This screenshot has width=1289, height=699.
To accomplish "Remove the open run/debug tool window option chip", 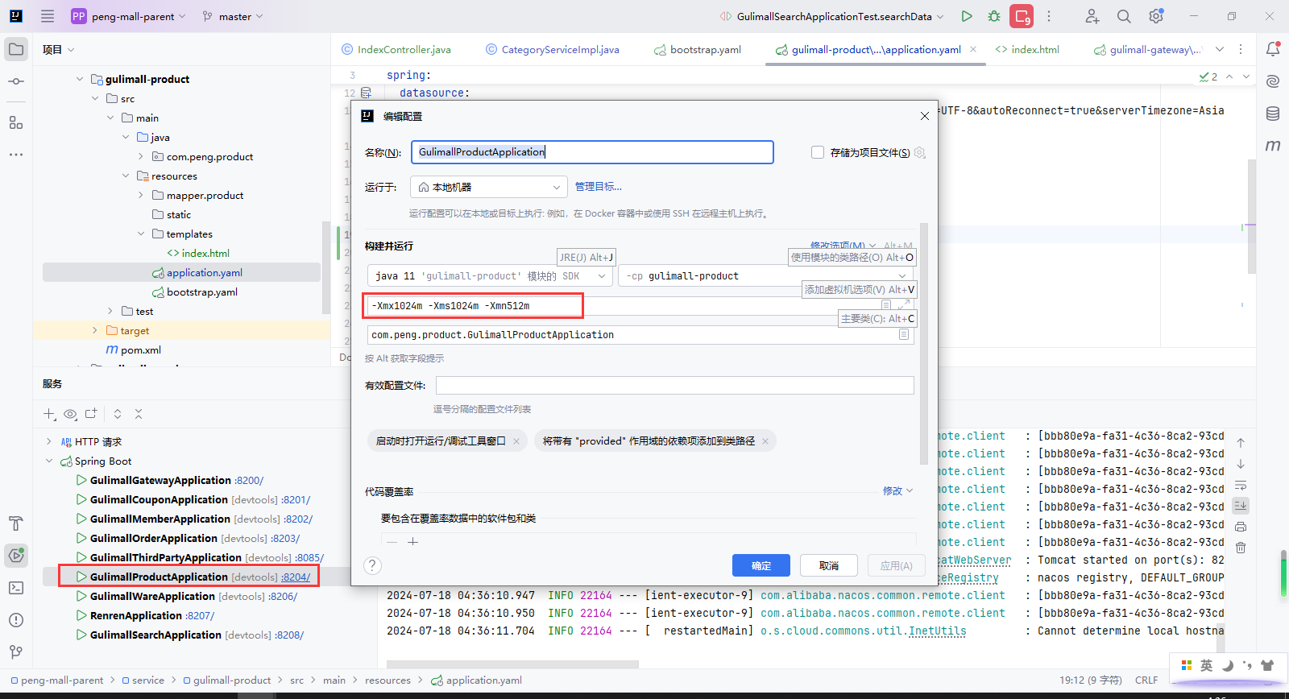I will pyautogui.click(x=516, y=441).
